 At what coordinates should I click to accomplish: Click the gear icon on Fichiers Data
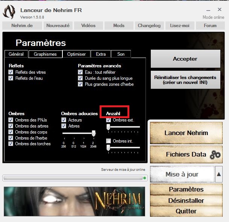pyautogui.click(x=215, y=155)
